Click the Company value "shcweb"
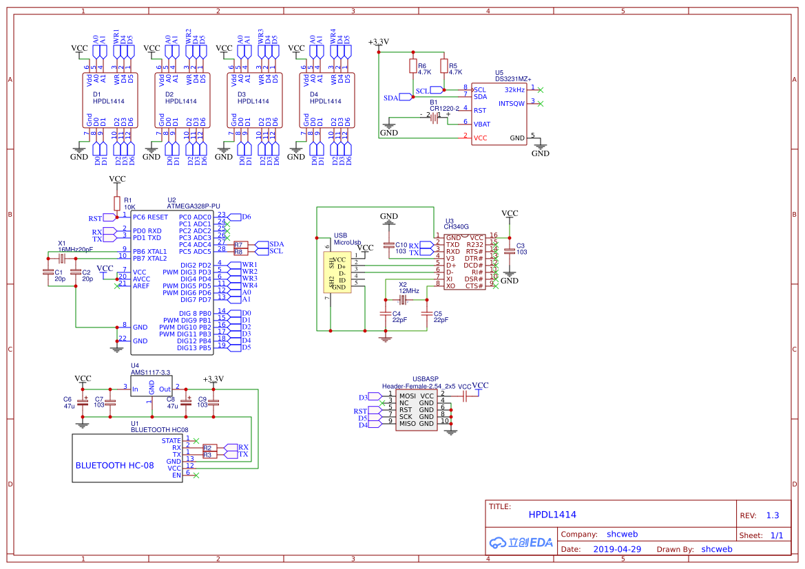Screen dimensions: 805x569 623,534
